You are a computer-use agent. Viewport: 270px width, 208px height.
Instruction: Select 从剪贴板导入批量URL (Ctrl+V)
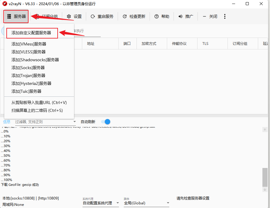pyautogui.click(x=39, y=103)
